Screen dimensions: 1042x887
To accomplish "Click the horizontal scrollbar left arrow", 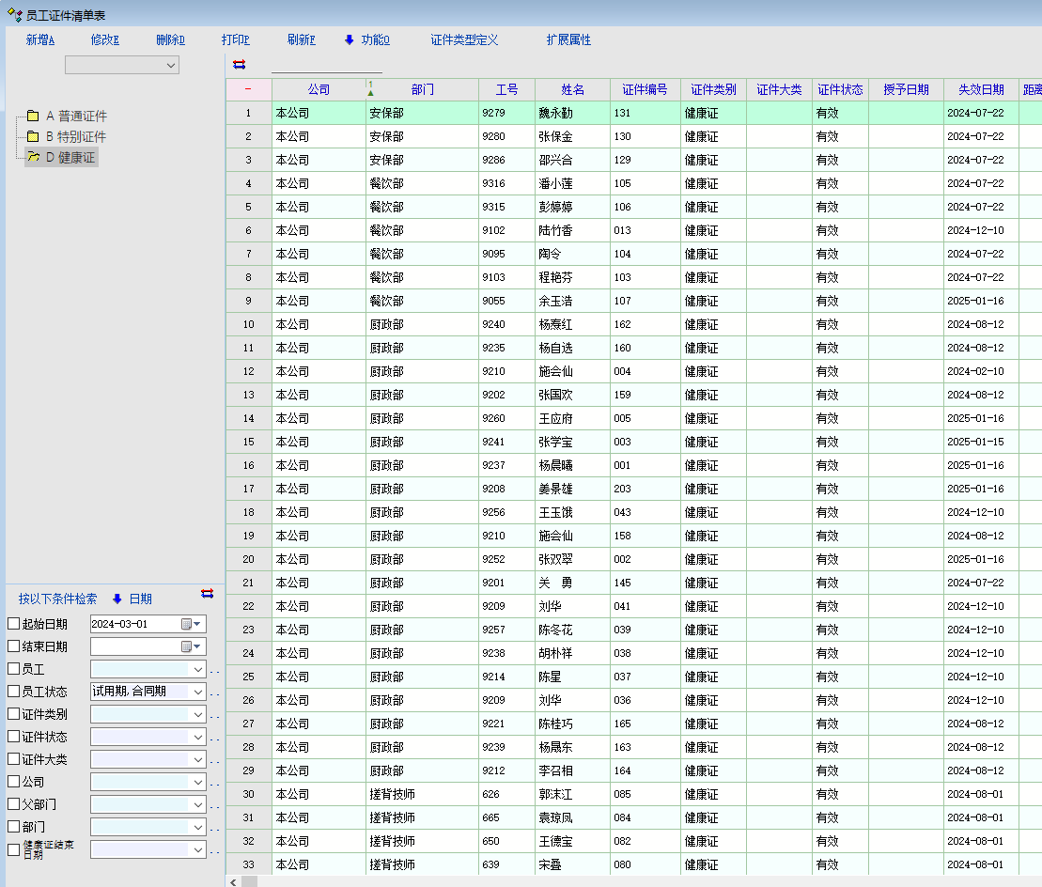I will point(232,882).
